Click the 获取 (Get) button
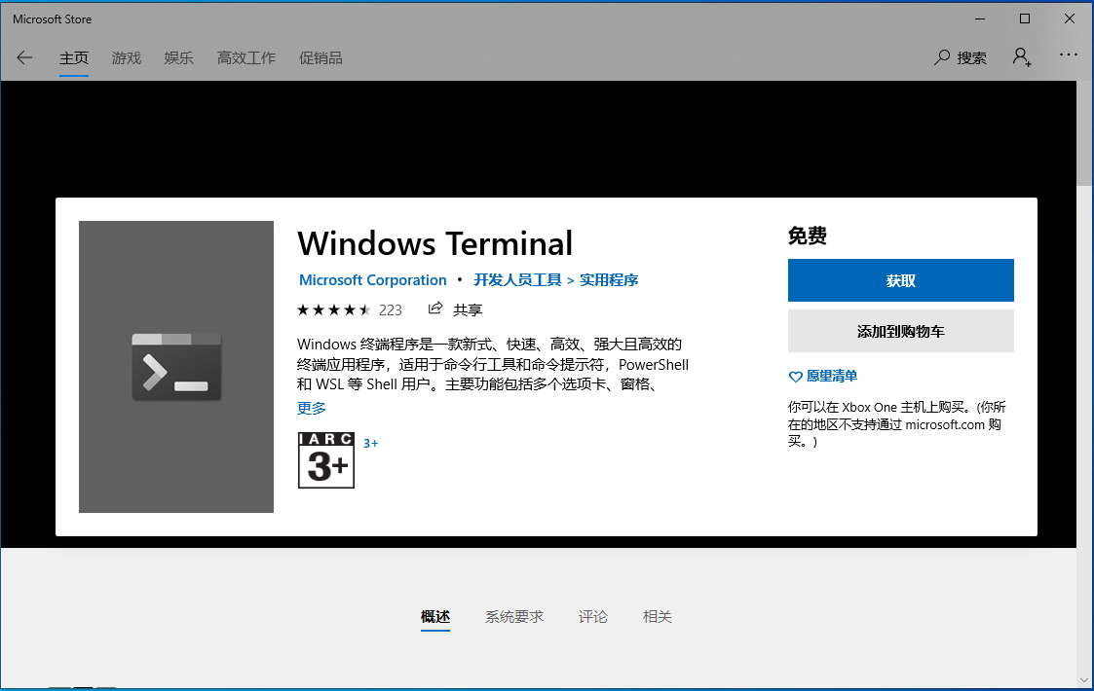This screenshot has height=691, width=1094. click(x=900, y=280)
